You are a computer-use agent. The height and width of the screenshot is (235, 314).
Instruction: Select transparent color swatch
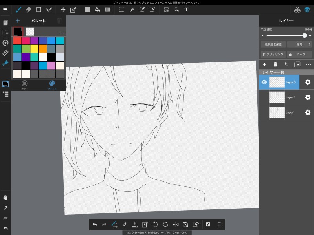coord(30,32)
